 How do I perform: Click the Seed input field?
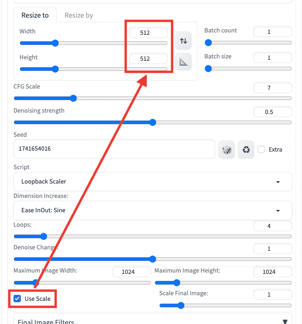(114, 149)
